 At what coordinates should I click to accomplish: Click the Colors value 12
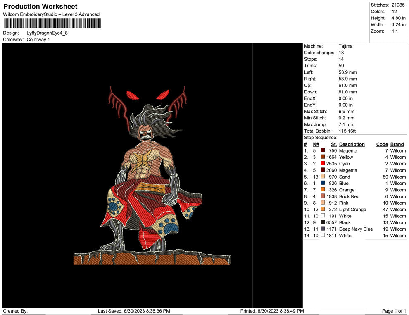[394, 12]
